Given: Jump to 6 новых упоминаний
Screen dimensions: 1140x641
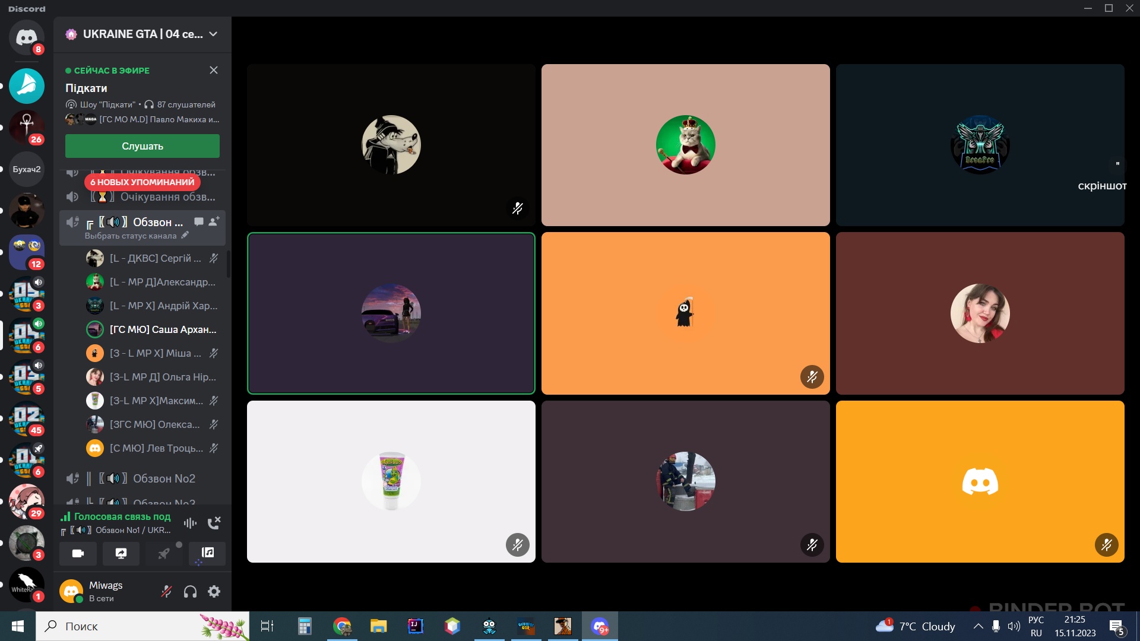Looking at the screenshot, I should pyautogui.click(x=142, y=182).
